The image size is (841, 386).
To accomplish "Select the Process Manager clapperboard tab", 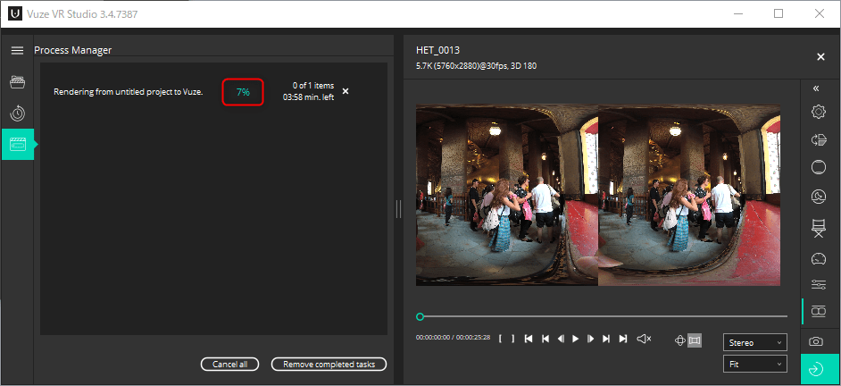I will click(x=18, y=144).
